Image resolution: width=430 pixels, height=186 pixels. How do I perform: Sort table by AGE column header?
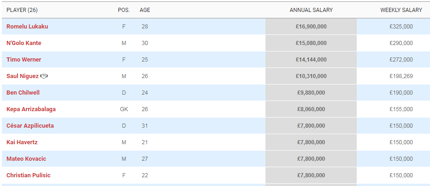[145, 10]
